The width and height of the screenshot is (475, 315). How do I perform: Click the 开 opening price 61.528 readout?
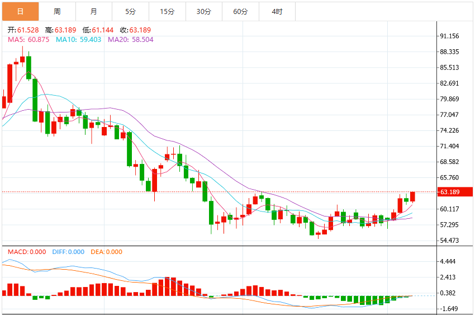coord(23,30)
